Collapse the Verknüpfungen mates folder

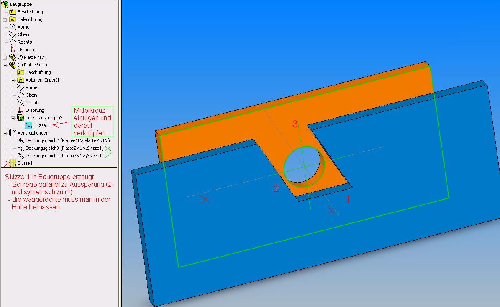tap(5, 133)
